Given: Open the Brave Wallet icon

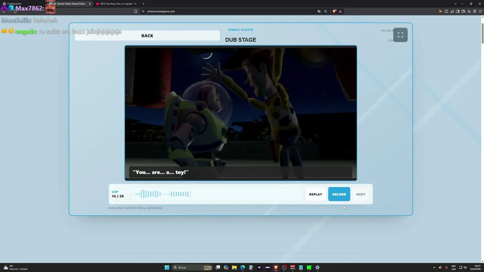Looking at the screenshot, I should tap(463, 11).
